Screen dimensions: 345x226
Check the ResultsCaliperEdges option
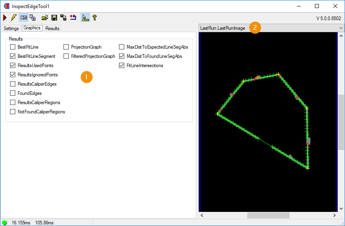(13, 84)
